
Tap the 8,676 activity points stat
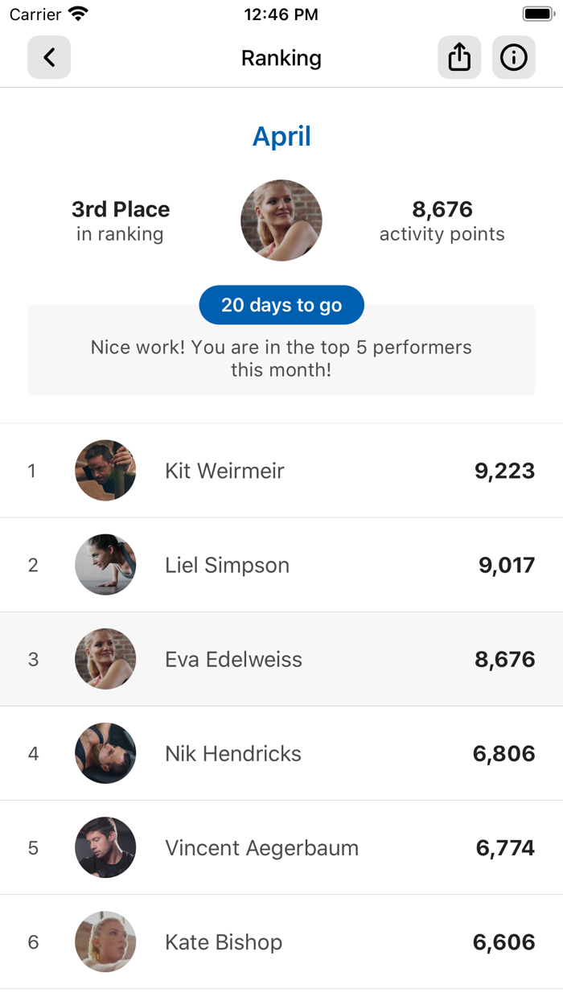click(x=442, y=221)
